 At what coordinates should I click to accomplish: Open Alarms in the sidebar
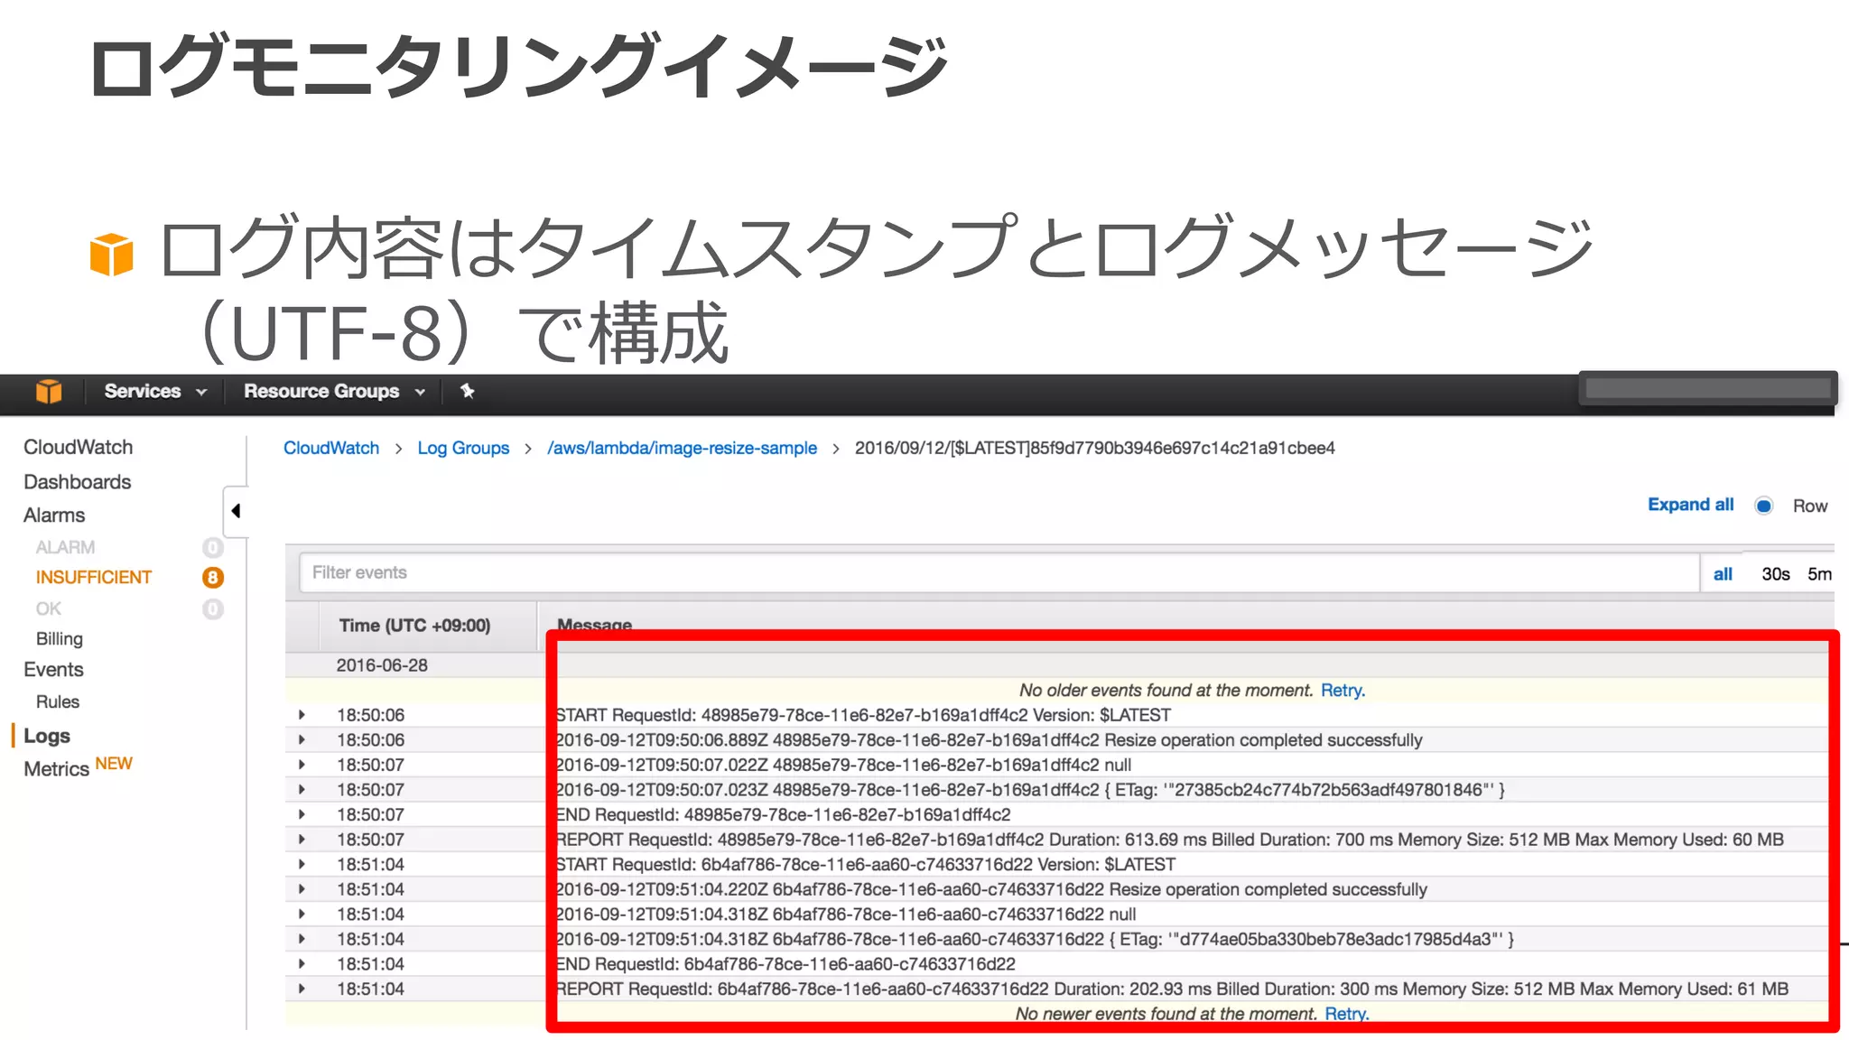pyautogui.click(x=54, y=515)
